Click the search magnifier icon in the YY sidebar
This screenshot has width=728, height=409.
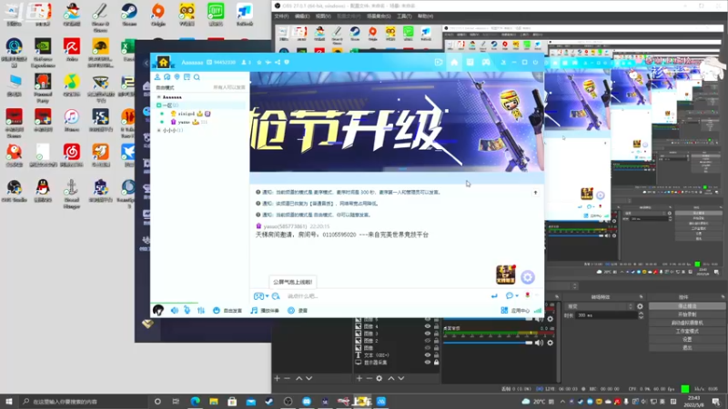pyautogui.click(x=197, y=77)
